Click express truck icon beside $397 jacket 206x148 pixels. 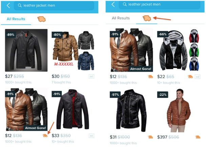point(198,137)
